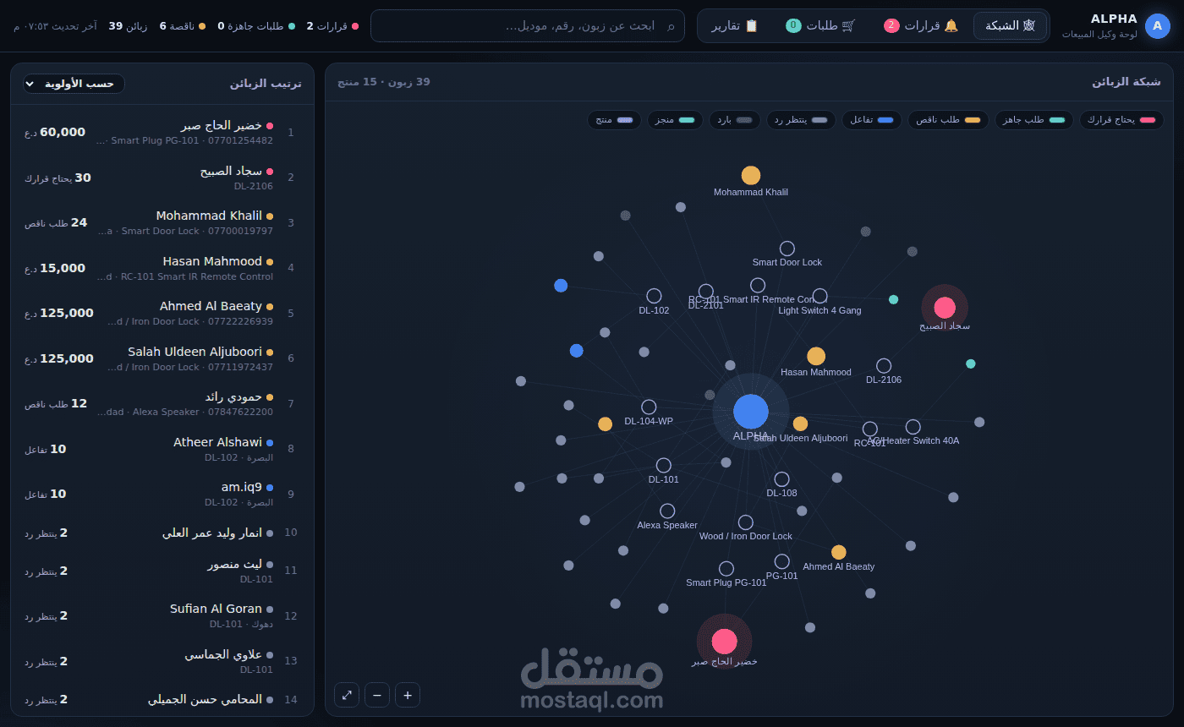Toggle the طلب جاهز legend filter
The image size is (1184, 727).
pos(1033,120)
